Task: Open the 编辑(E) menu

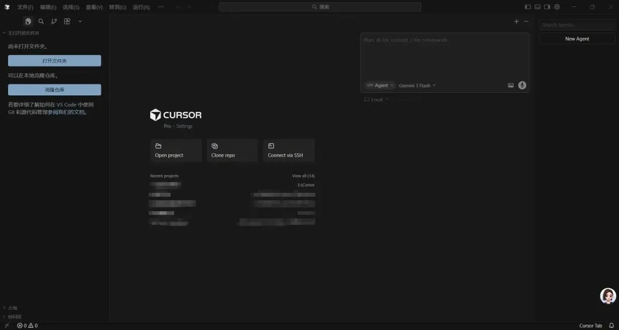Action: (x=48, y=7)
